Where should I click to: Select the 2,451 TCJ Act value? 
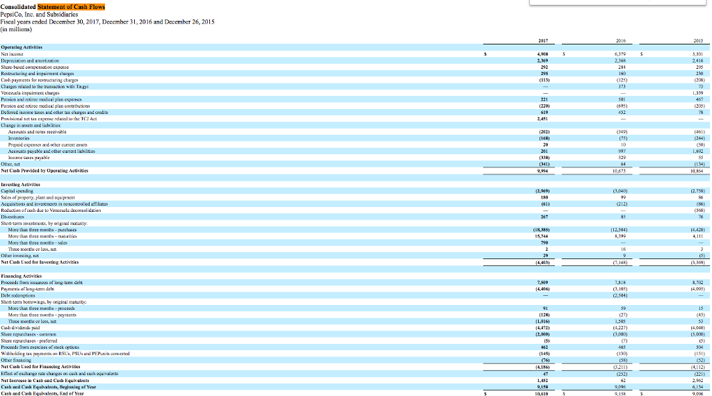(x=542, y=119)
